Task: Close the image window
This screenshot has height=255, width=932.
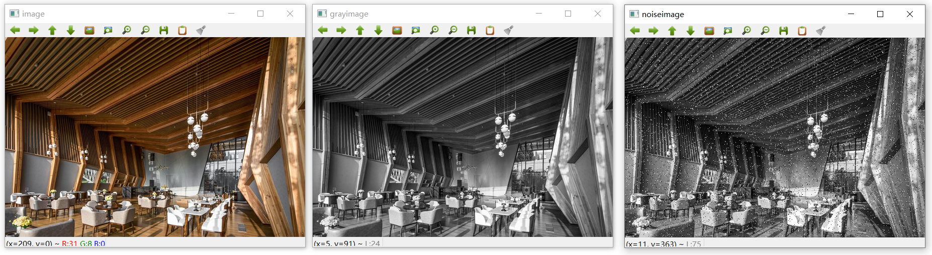Action: coord(290,14)
